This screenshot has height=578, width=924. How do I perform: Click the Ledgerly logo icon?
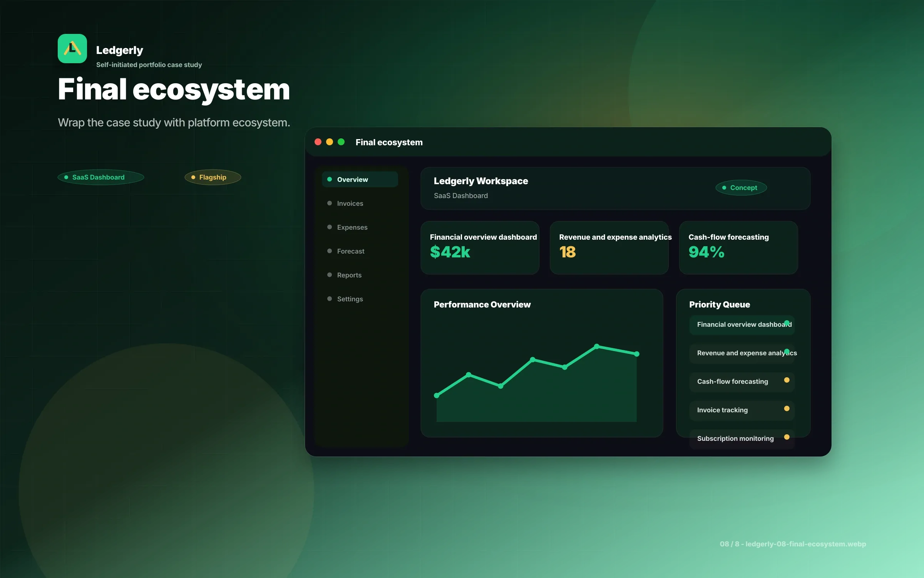(x=72, y=49)
